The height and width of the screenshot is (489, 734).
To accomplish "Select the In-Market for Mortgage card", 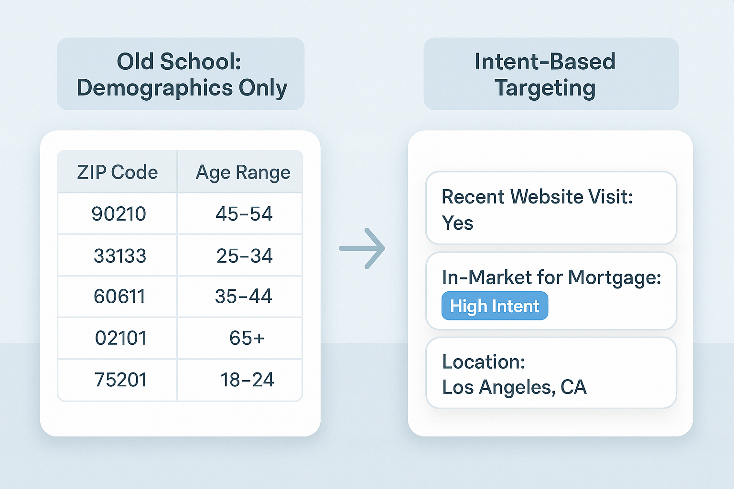I will [x=551, y=291].
